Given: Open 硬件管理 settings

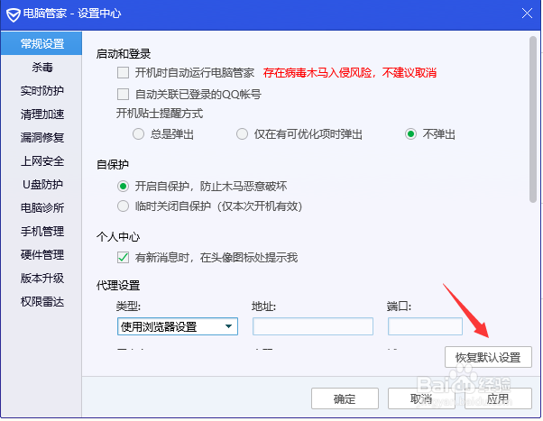Looking at the screenshot, I should coord(41,255).
